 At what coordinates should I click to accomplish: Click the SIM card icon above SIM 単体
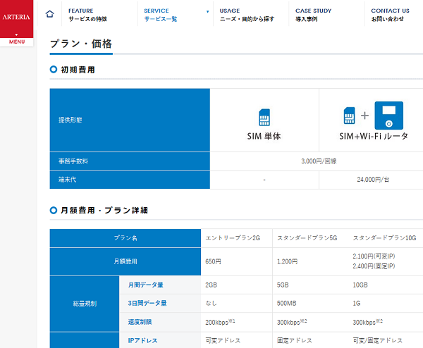pos(264,117)
